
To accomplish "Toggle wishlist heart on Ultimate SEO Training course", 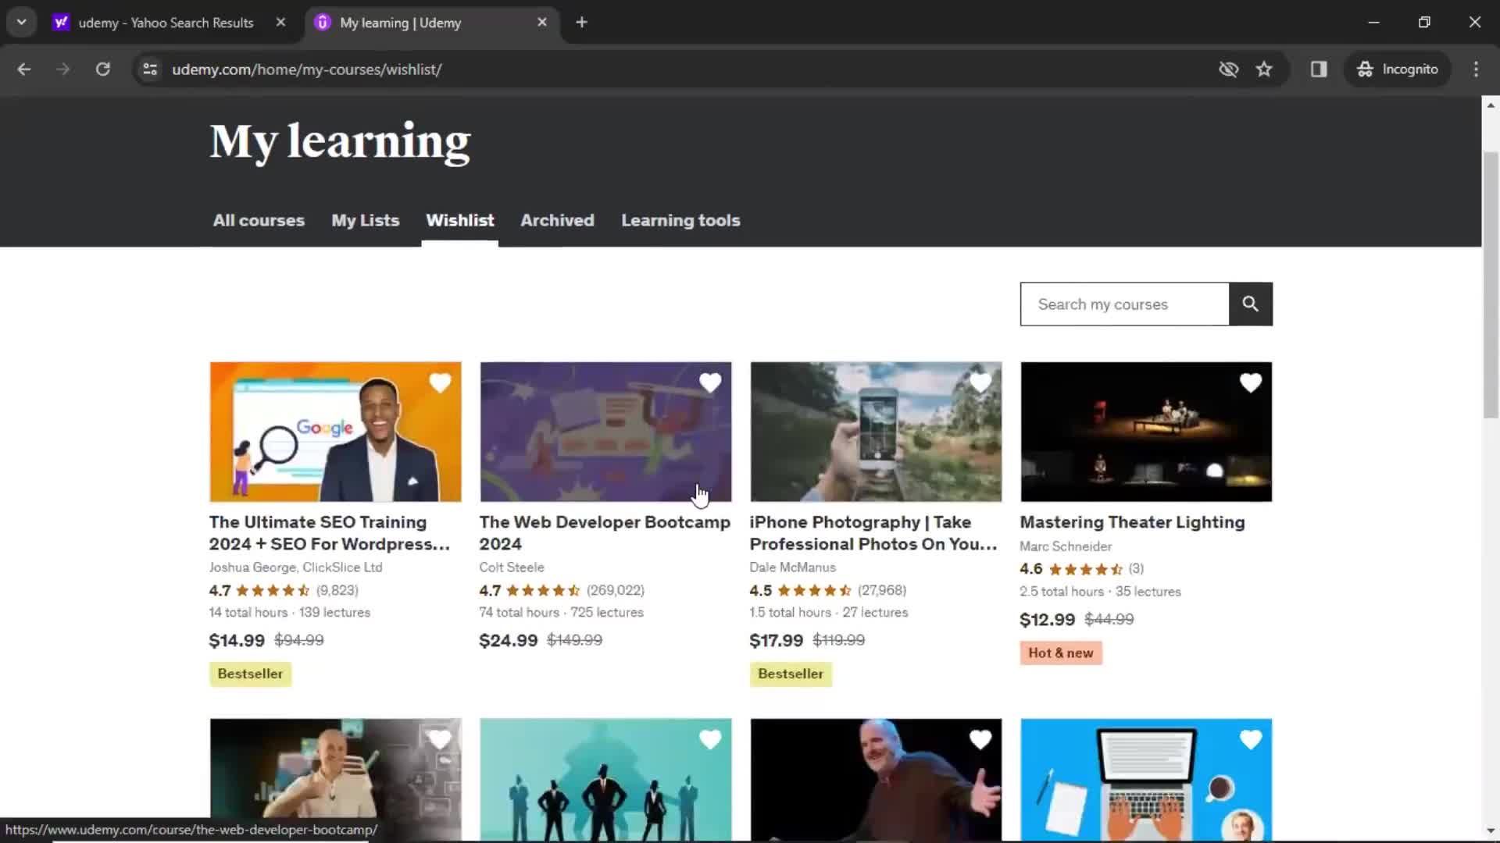I will click(x=440, y=382).
